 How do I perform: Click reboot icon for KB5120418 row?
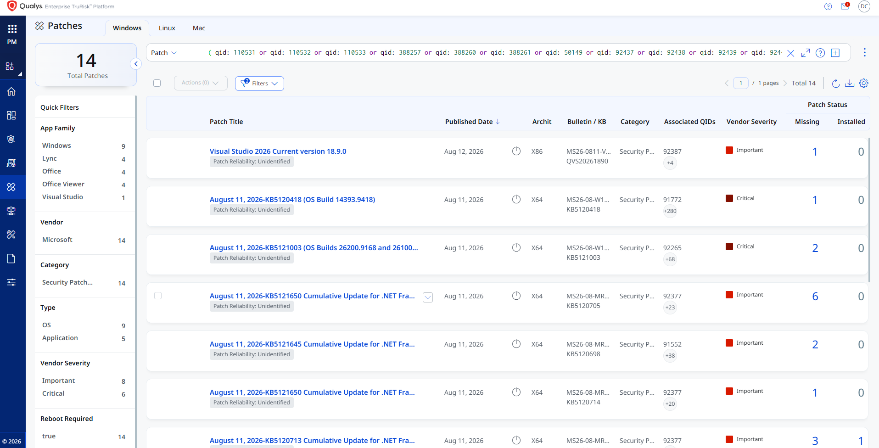[x=516, y=199]
